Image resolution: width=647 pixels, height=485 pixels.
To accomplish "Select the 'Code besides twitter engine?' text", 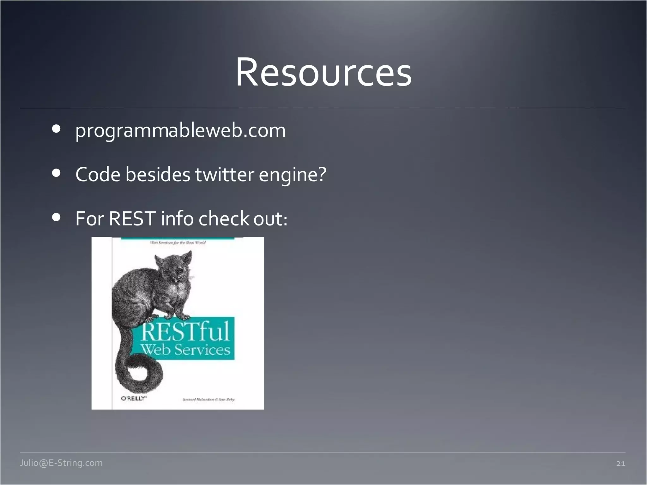I will point(201,174).
